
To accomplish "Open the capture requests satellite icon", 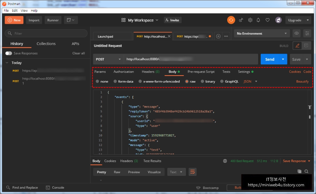I will point(241,20).
